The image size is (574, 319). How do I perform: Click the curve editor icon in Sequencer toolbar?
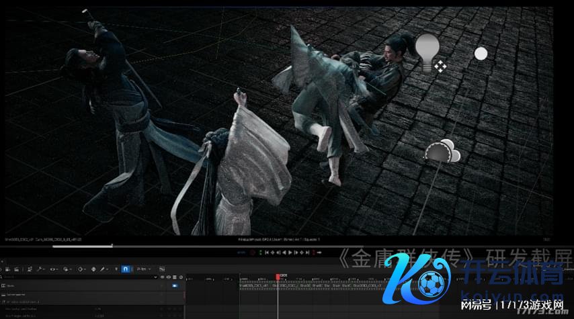pos(162,269)
